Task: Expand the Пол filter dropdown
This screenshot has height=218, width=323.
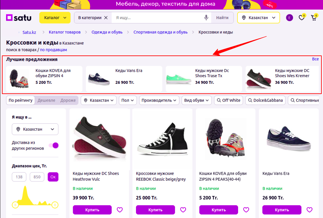Action: [x=128, y=100]
